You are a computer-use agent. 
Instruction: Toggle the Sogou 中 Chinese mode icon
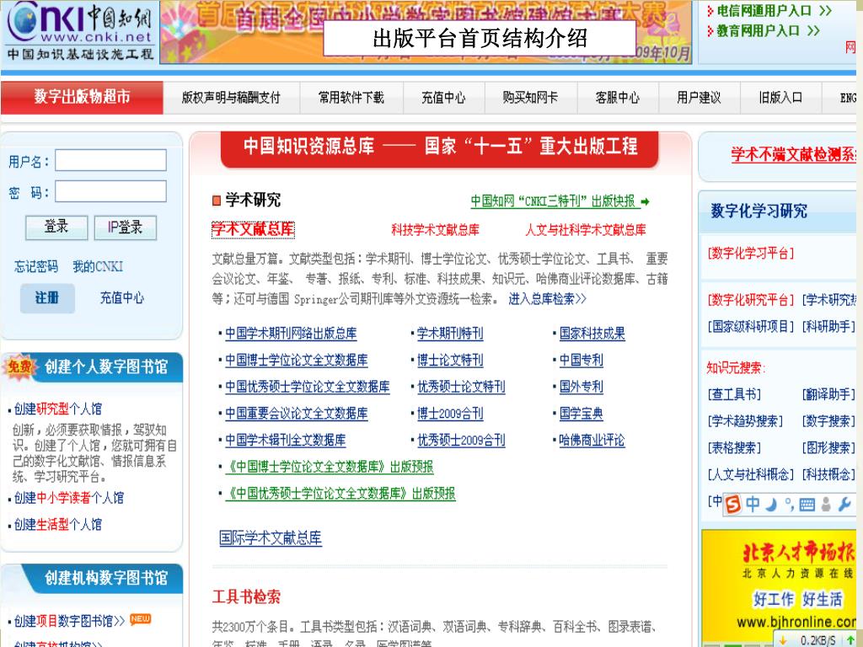pyautogui.click(x=753, y=504)
